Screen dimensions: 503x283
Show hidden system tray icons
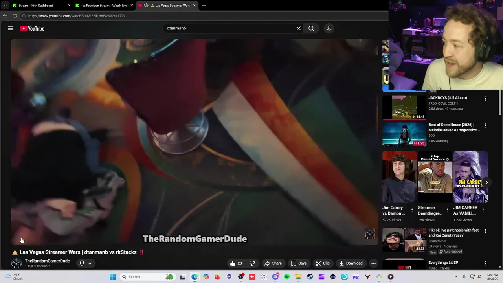[x=456, y=277]
